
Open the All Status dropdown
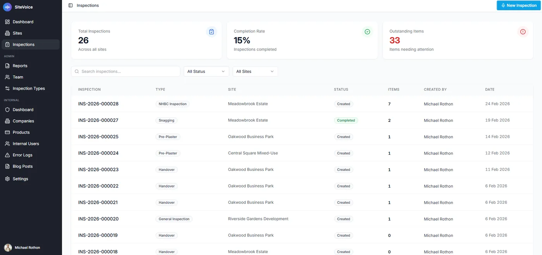206,71
